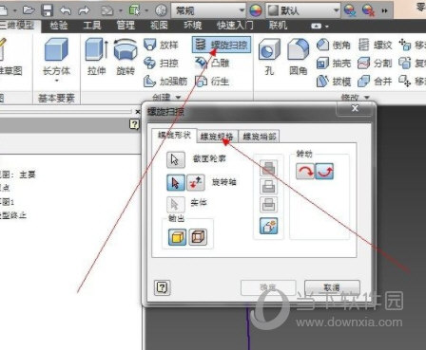Choose the Split (分割) tool
The height and width of the screenshot is (350, 426).
click(375, 64)
